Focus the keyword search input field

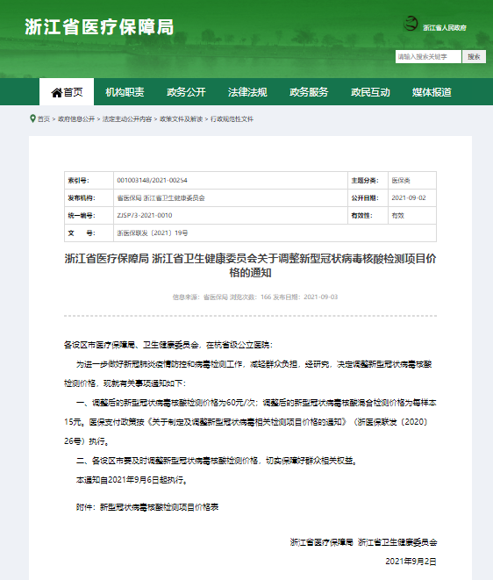pyautogui.click(x=428, y=56)
